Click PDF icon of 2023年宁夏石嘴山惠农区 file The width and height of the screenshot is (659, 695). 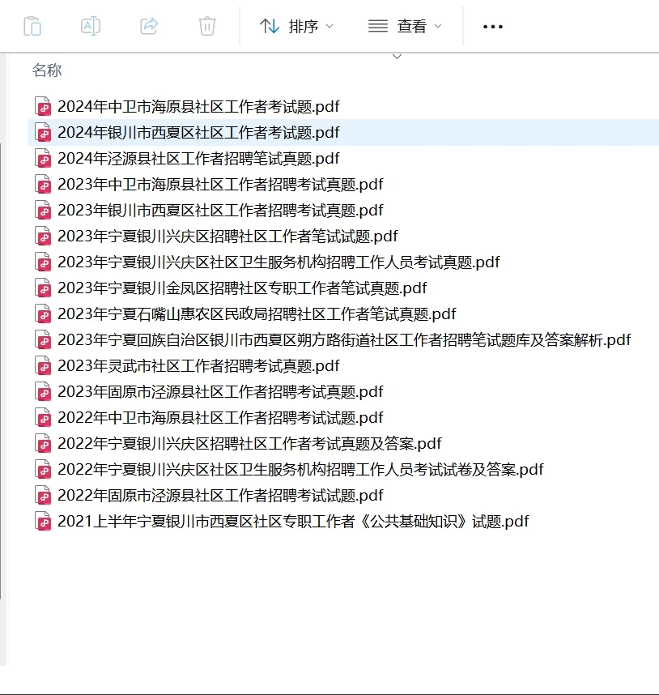click(43, 313)
